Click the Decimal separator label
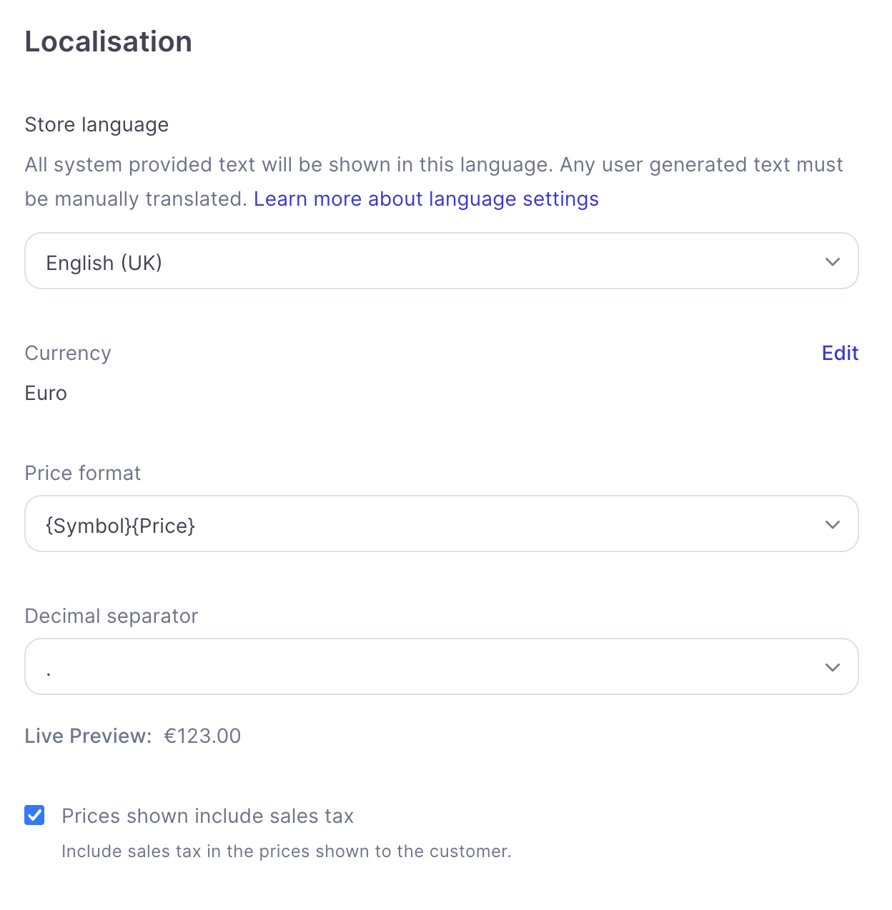The width and height of the screenshot is (892, 910). pyautogui.click(x=111, y=616)
